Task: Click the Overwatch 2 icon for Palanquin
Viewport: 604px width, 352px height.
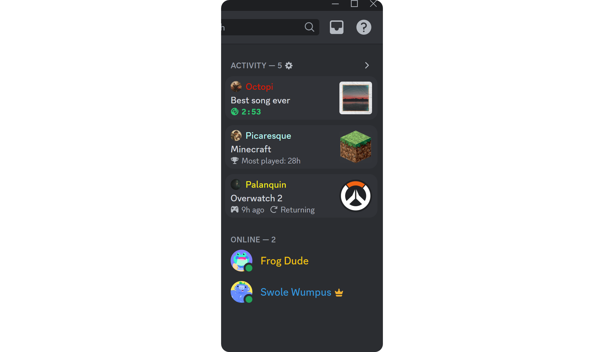Action: 355,196
